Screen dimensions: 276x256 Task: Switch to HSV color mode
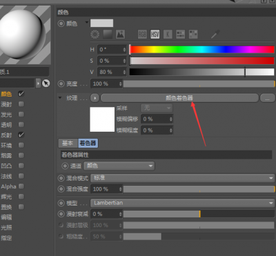point(155,35)
